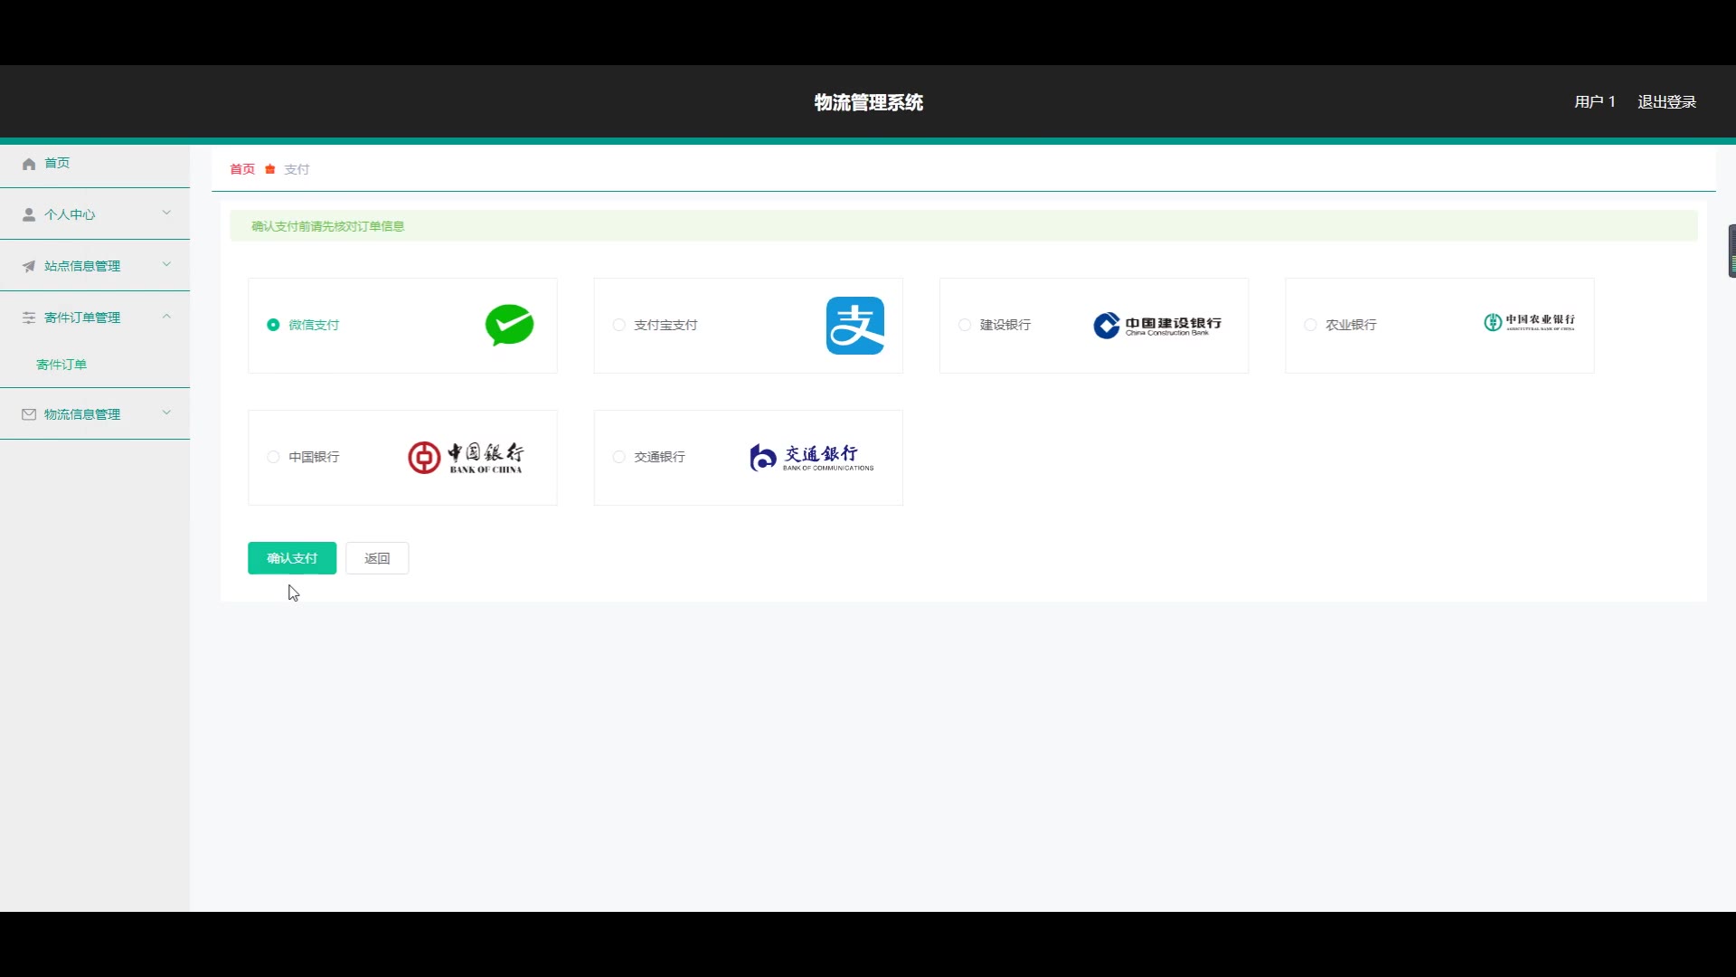Click the 返回 button
The image size is (1736, 977).
pos(377,558)
